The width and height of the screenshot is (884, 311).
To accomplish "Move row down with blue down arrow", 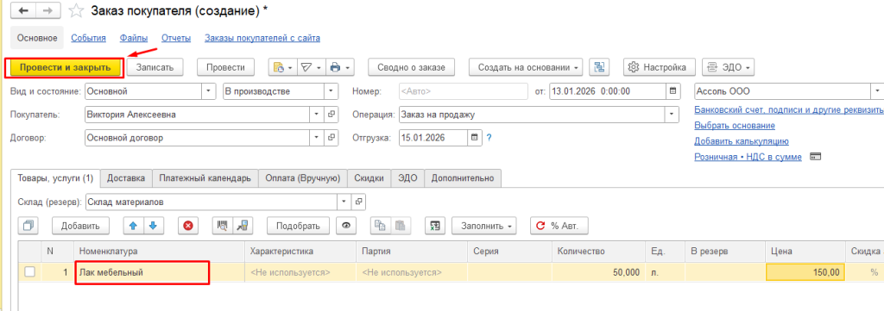I will click(153, 226).
